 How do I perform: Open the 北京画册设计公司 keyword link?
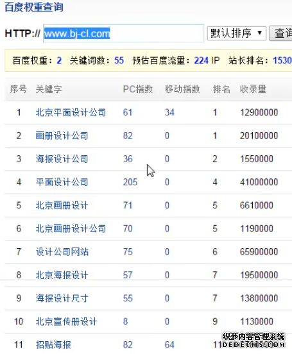click(71, 228)
